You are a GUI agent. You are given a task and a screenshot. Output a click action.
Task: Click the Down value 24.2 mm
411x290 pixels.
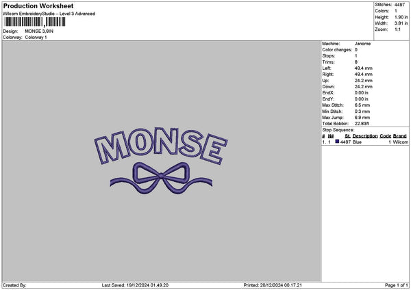click(363, 87)
